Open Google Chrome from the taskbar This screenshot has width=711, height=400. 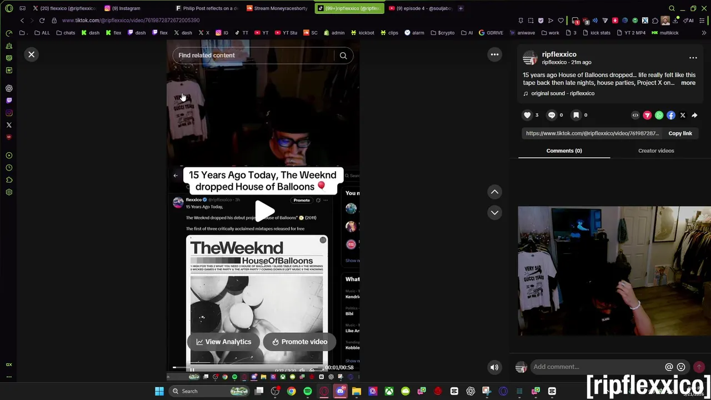[291, 391]
